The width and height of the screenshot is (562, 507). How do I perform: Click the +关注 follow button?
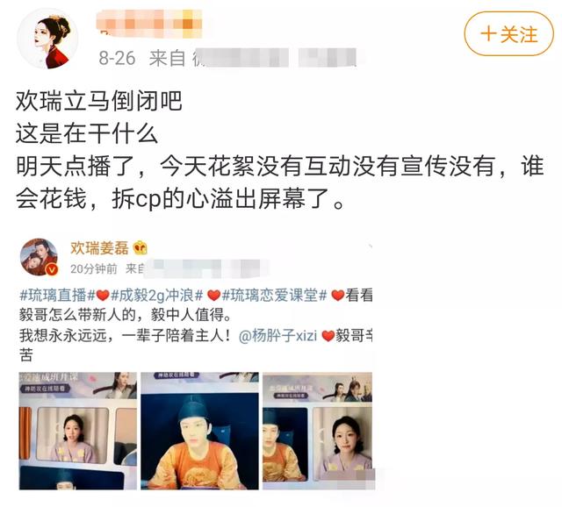point(509,34)
